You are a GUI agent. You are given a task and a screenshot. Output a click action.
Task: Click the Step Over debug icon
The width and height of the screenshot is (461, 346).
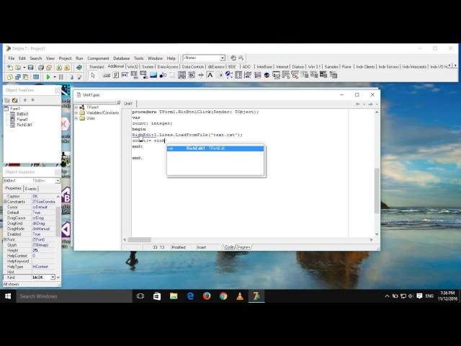click(79, 77)
